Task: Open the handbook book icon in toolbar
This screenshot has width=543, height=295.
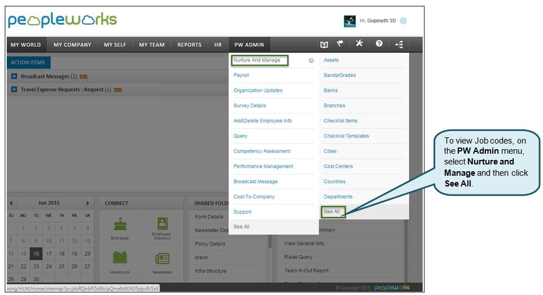Action: tap(324, 45)
